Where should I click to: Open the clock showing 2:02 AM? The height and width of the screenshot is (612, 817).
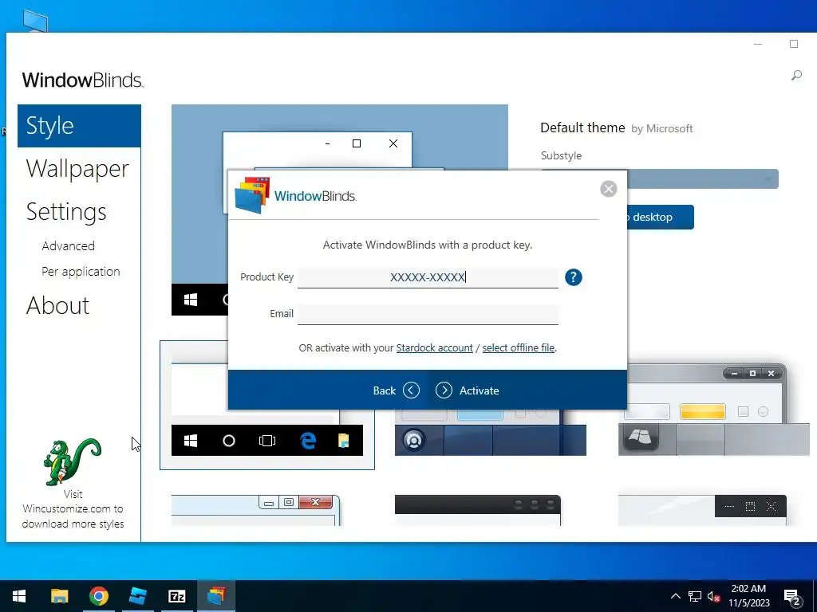tap(748, 596)
